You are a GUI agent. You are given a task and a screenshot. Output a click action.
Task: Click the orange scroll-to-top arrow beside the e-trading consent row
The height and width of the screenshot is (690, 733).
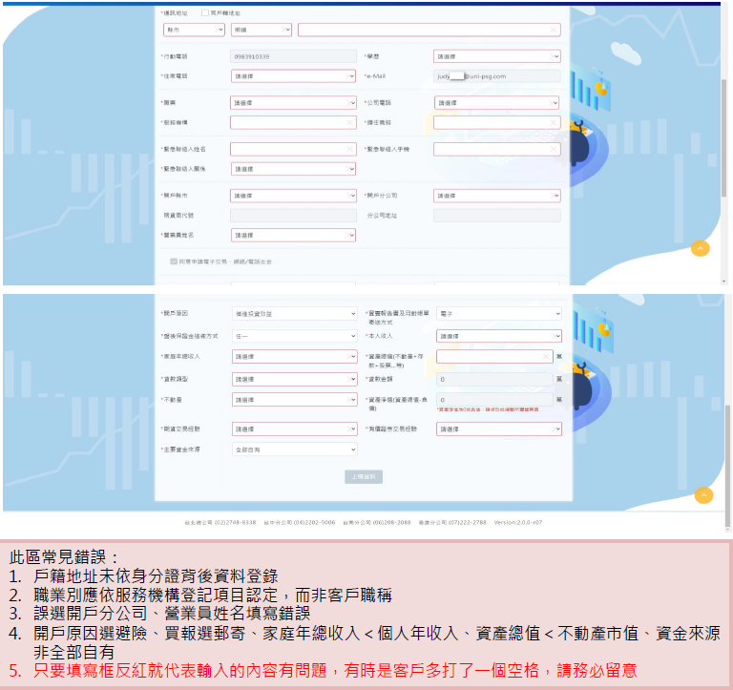point(701,248)
